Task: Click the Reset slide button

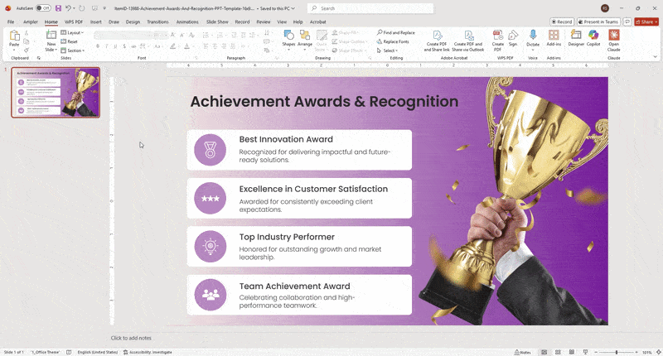Action: [70, 41]
